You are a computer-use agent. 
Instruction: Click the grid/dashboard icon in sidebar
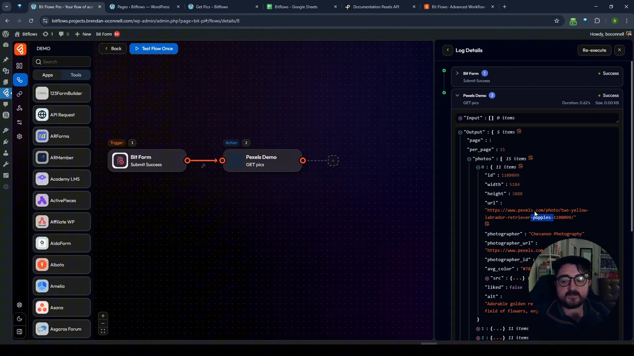point(19,66)
